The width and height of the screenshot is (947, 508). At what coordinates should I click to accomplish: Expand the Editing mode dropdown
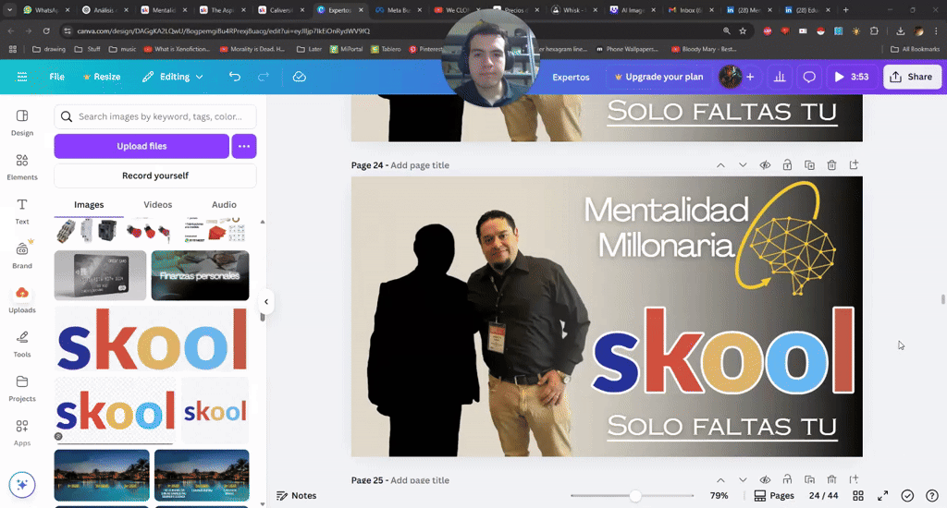point(173,77)
